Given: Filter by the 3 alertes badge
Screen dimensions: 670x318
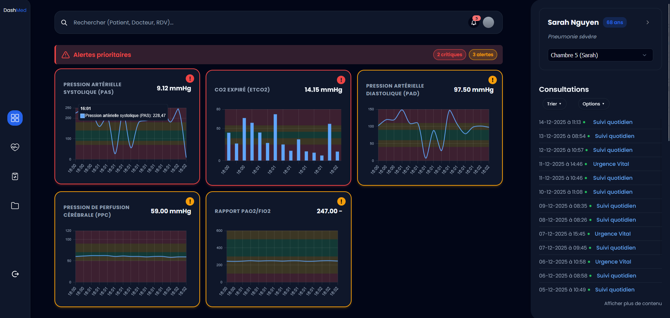Looking at the screenshot, I should click(483, 55).
